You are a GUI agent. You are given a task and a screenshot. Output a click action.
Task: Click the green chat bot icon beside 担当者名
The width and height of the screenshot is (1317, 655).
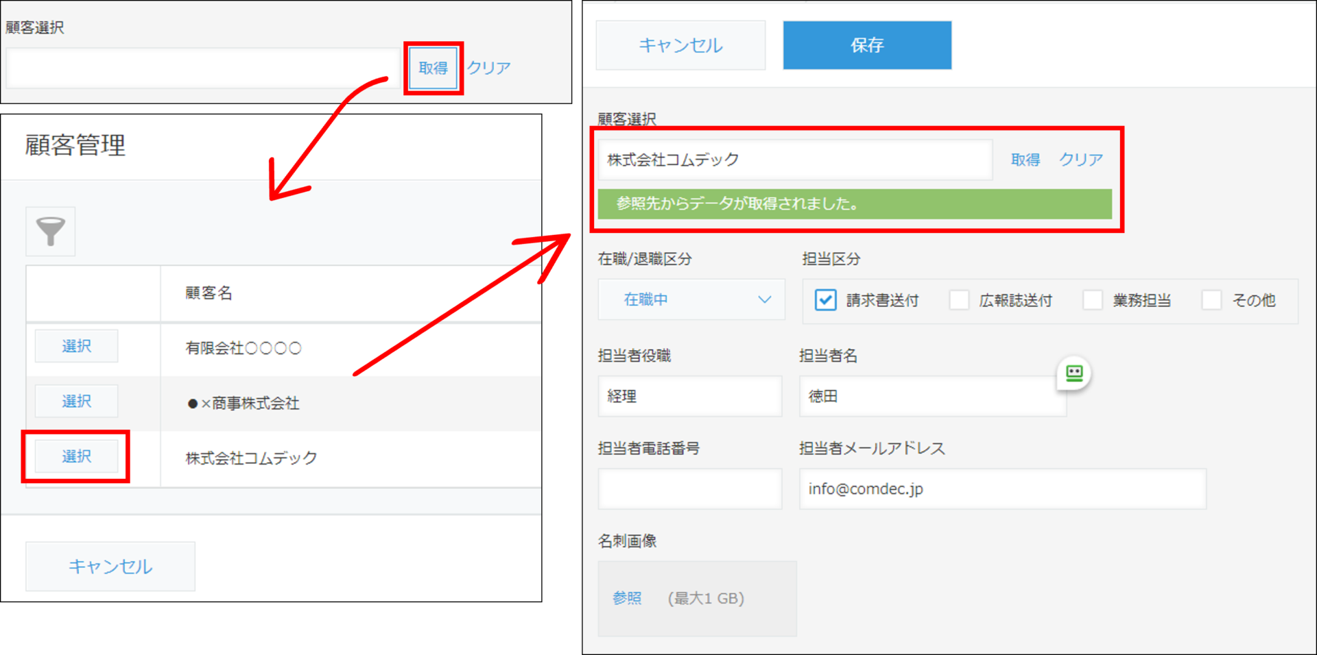[1074, 373]
